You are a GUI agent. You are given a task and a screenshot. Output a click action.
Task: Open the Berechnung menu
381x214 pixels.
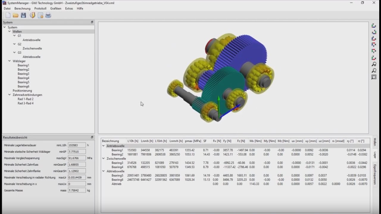pyautogui.click(x=22, y=9)
